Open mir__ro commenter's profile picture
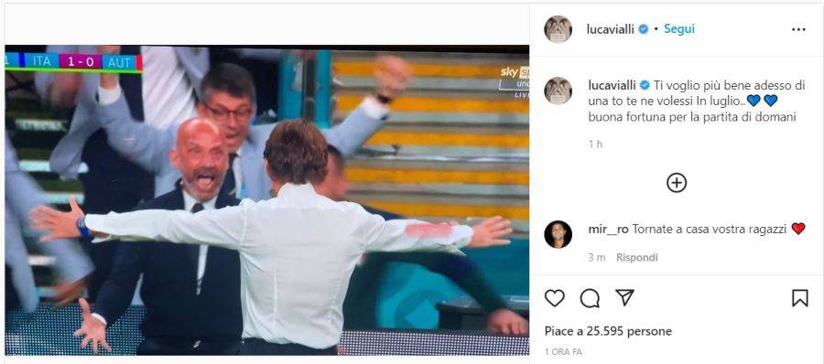Screen dimensions: 824x364 558,234
